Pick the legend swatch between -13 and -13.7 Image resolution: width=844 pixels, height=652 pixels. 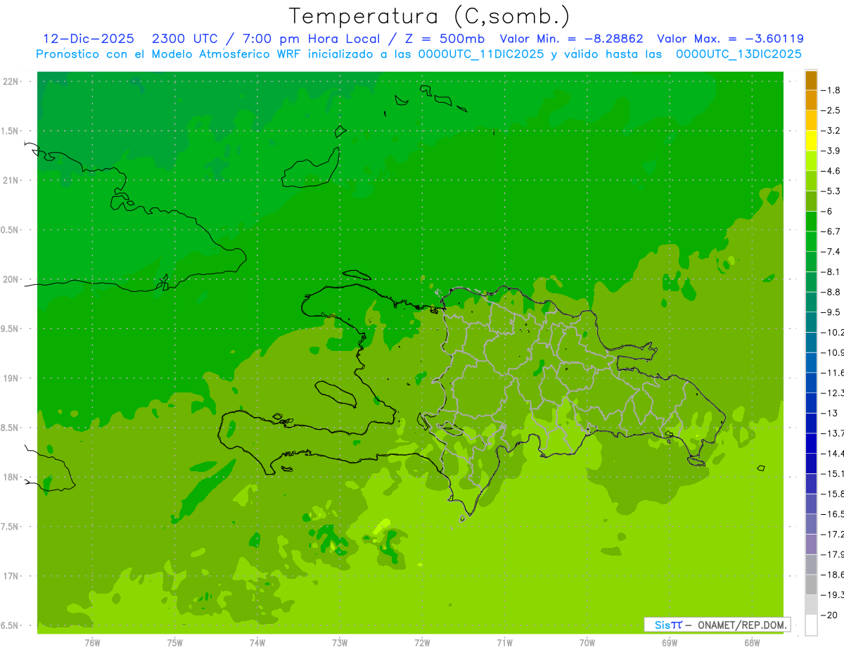(811, 423)
